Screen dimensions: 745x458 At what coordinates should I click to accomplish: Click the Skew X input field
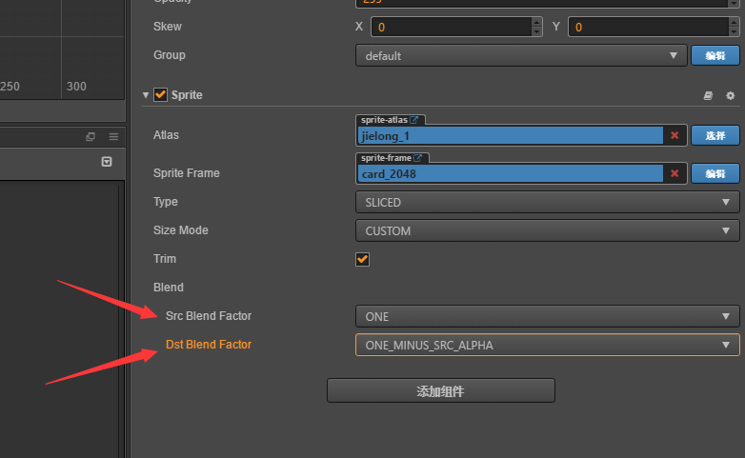pyautogui.click(x=449, y=27)
